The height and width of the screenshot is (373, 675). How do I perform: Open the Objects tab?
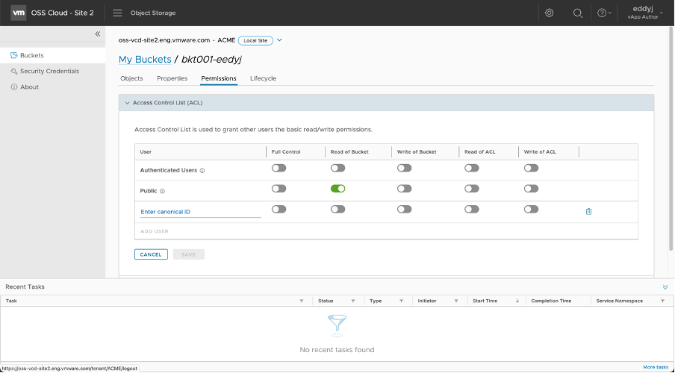point(131,78)
